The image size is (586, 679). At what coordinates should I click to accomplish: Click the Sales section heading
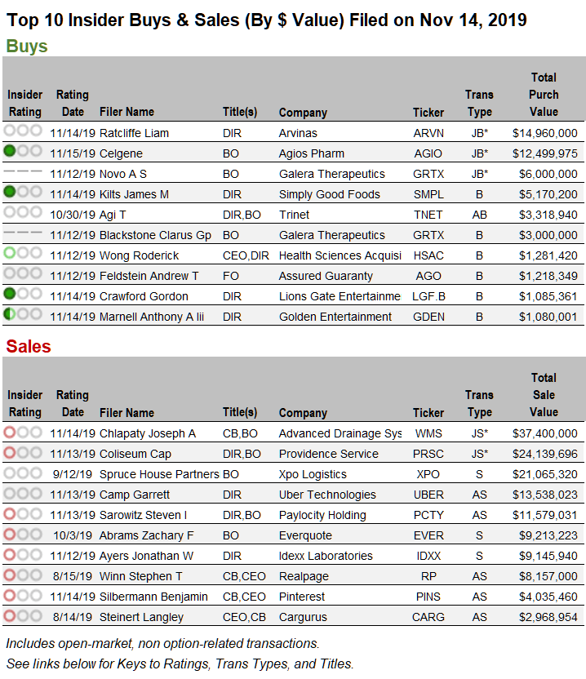point(29,346)
